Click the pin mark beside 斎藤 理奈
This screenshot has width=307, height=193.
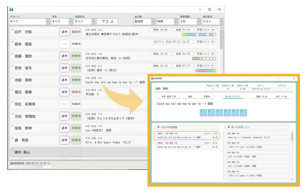[12, 54]
